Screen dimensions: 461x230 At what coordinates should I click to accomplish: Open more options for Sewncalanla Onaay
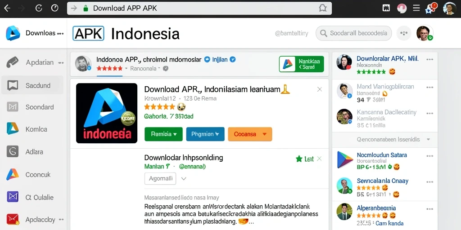pyautogui.click(x=429, y=181)
